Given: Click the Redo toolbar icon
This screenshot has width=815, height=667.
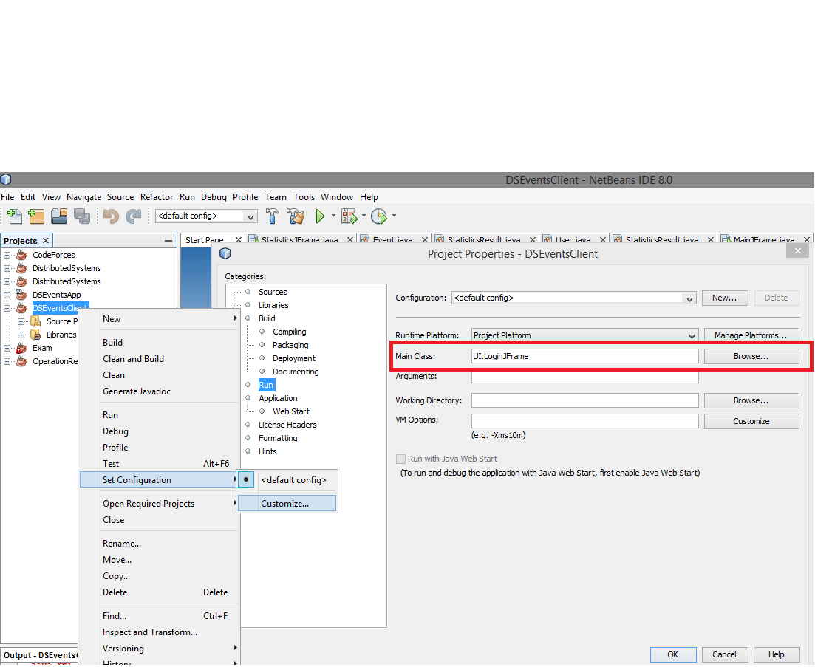Looking at the screenshot, I should [134, 216].
